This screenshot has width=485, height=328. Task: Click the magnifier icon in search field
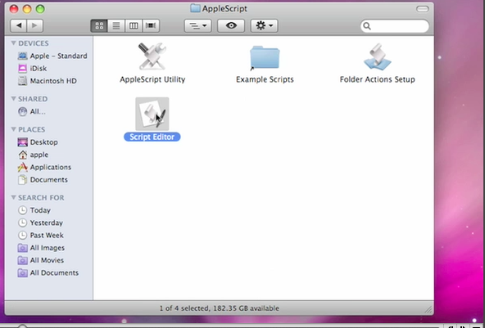[367, 26]
